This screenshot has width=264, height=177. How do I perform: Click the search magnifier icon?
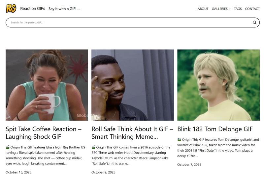tap(254, 22)
